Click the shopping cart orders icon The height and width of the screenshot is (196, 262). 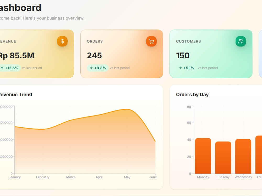point(151,41)
